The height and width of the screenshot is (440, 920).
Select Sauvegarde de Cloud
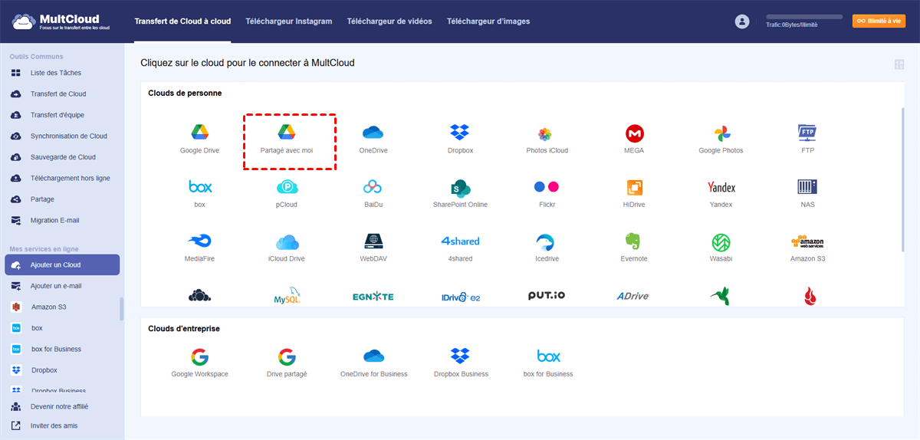click(x=61, y=157)
